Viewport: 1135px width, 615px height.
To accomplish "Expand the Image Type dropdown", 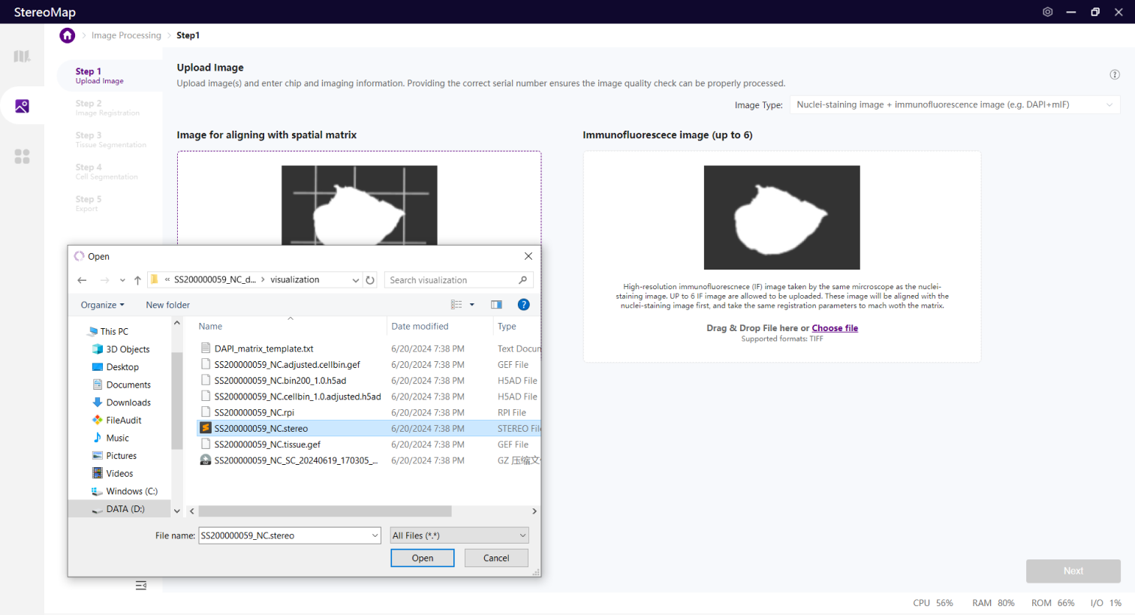I will tap(955, 105).
